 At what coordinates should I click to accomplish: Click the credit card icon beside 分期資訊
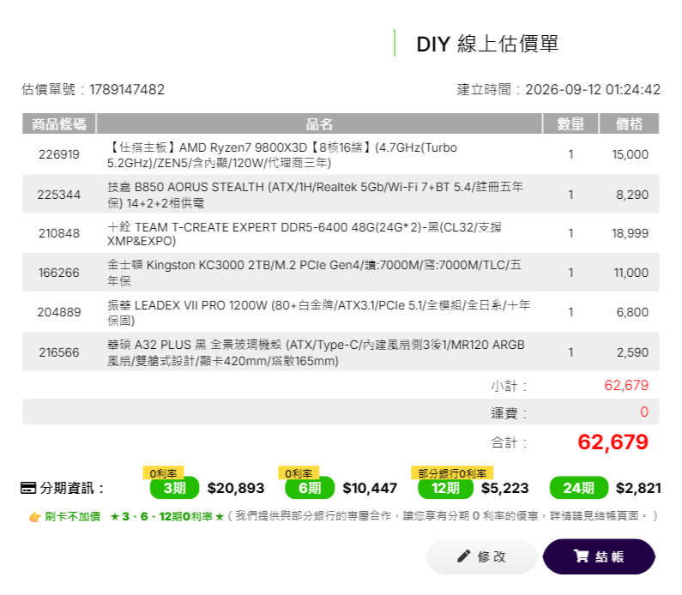click(28, 488)
